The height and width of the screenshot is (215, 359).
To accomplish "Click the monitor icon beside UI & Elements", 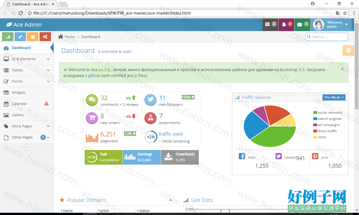I will [6, 59].
